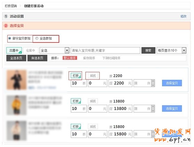Expand 每页显示10个 page size dropdown

(x=171, y=51)
